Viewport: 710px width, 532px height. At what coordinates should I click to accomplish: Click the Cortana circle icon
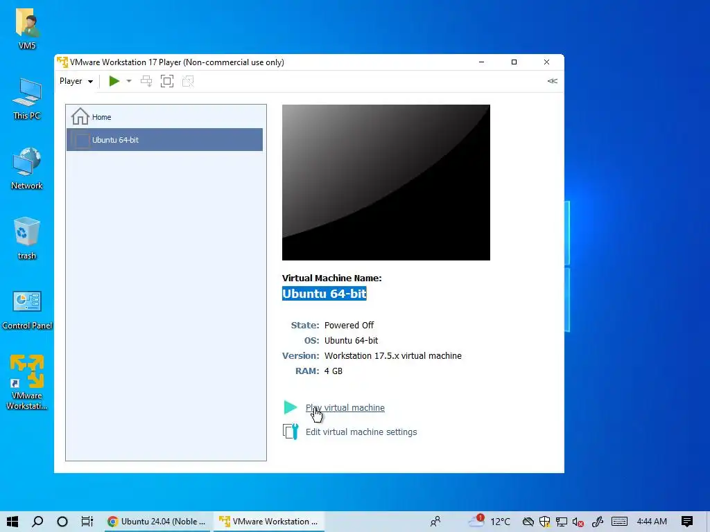coord(62,522)
